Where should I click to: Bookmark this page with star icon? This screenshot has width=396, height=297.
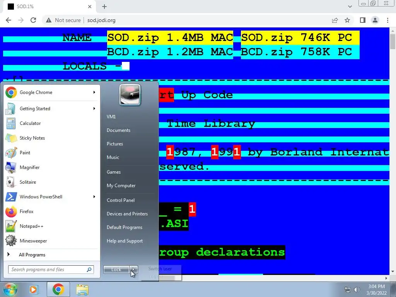[x=347, y=20]
